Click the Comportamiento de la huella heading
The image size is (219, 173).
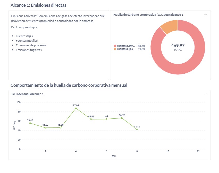[x=69, y=85]
